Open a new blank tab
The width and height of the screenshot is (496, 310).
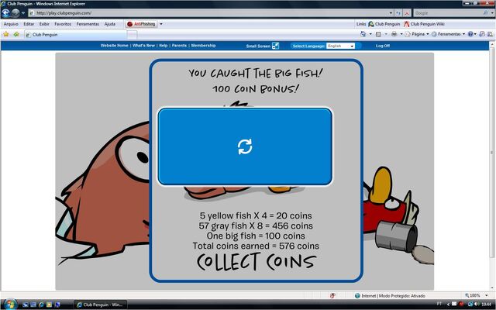(x=132, y=34)
